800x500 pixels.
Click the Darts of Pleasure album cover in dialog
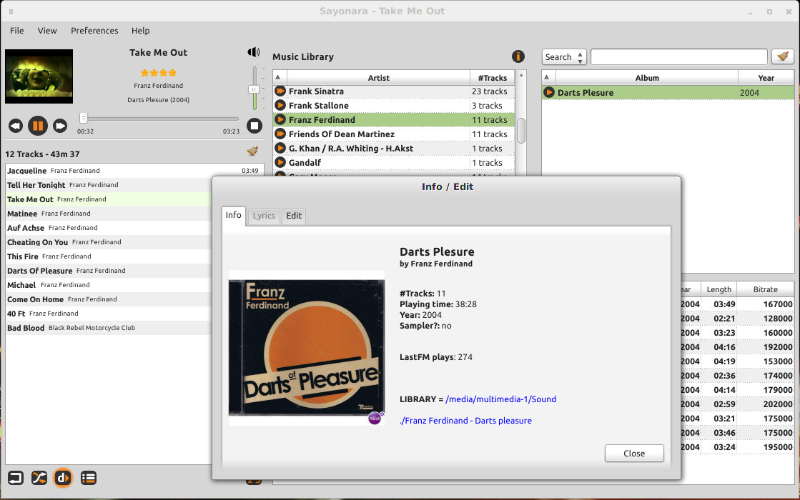click(x=307, y=348)
